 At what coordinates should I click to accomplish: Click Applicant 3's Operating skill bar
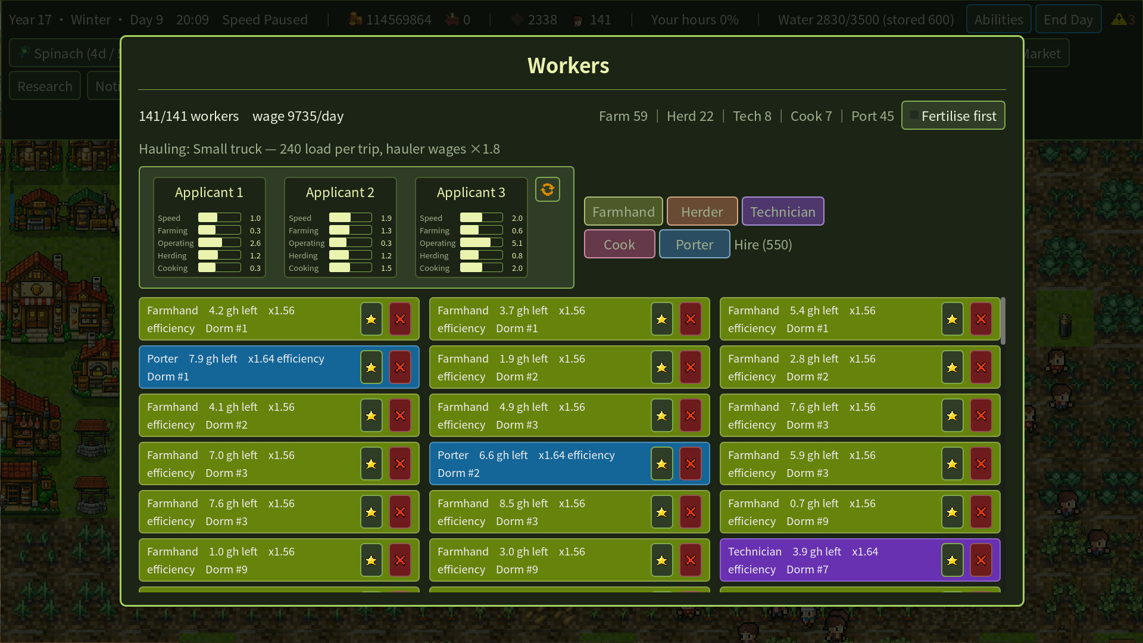coord(481,243)
